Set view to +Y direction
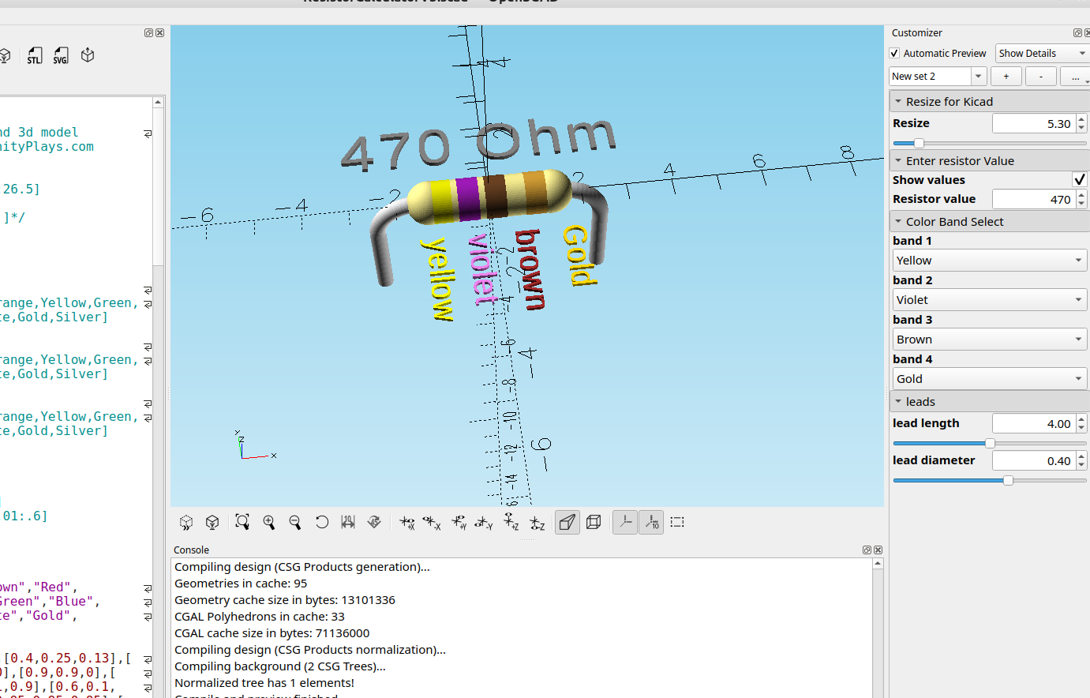The height and width of the screenshot is (698, 1090). click(459, 522)
